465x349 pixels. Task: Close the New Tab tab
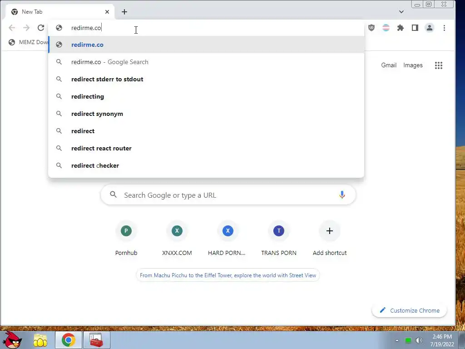click(107, 12)
